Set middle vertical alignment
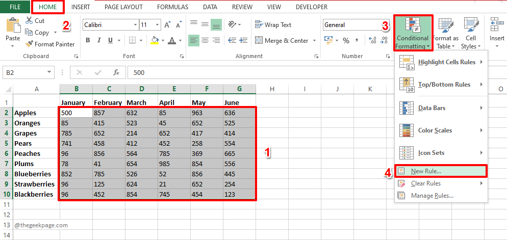 205,24
